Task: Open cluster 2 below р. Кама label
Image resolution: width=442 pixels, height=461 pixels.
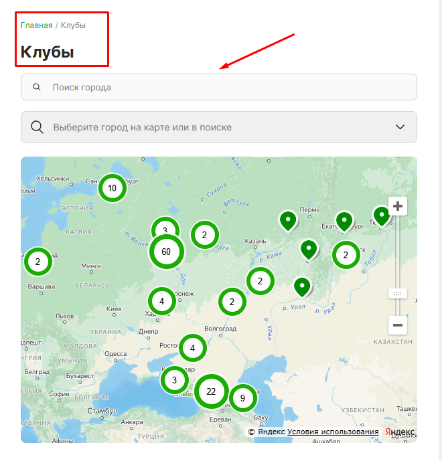Action: click(x=260, y=281)
